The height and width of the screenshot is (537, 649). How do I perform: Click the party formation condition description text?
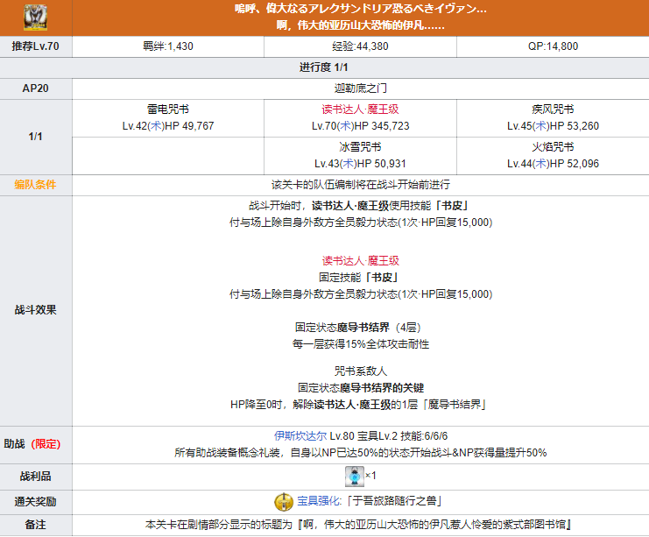(x=360, y=185)
